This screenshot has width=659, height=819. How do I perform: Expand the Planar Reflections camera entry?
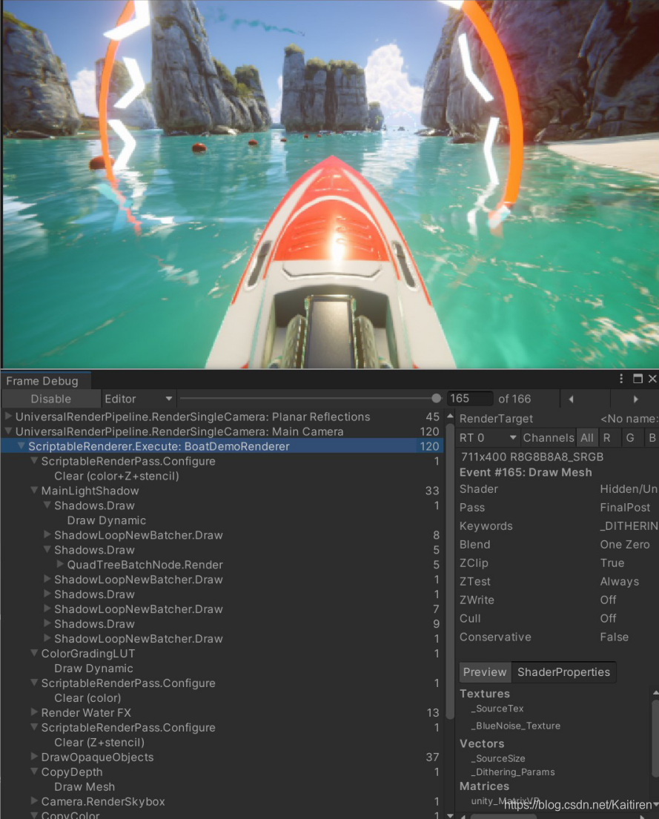tap(7, 417)
